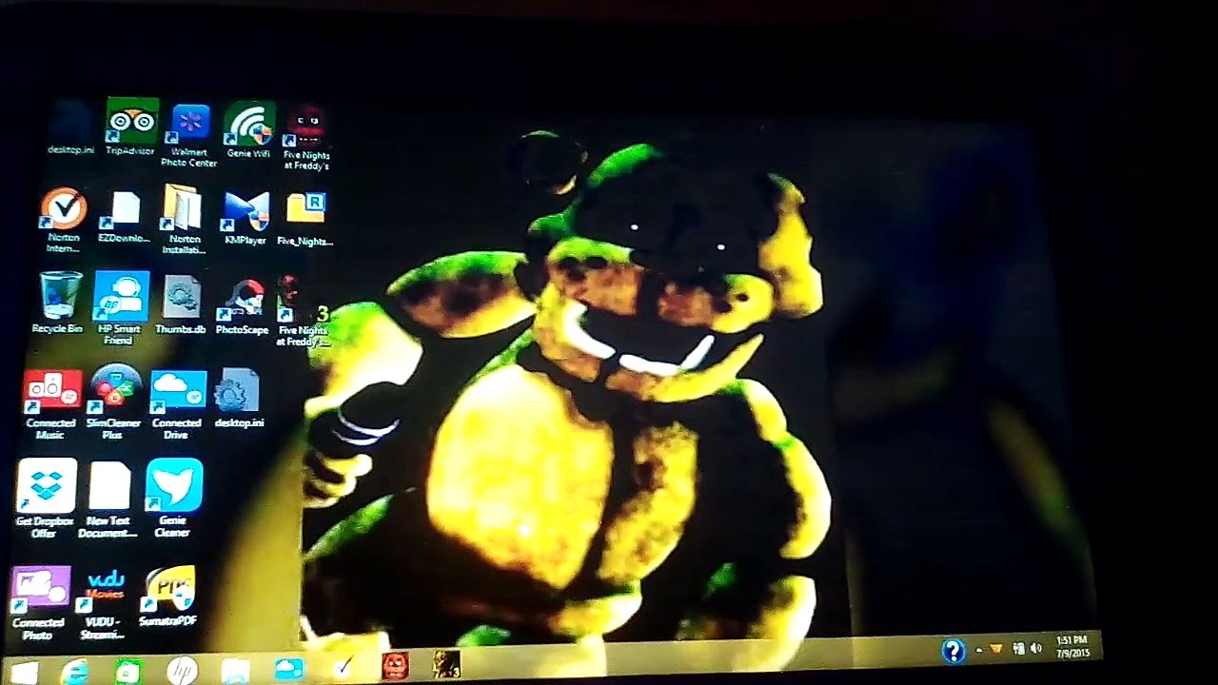The height and width of the screenshot is (685, 1218).
Task: Open the Connected Drive desktop shortcut
Action: click(x=177, y=405)
